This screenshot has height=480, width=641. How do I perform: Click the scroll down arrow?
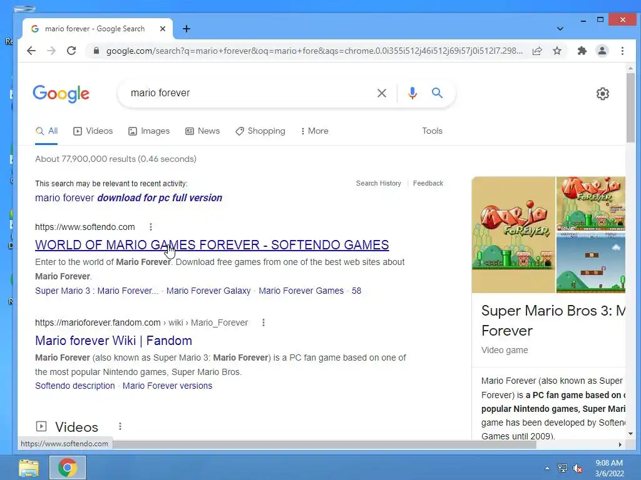[630, 434]
